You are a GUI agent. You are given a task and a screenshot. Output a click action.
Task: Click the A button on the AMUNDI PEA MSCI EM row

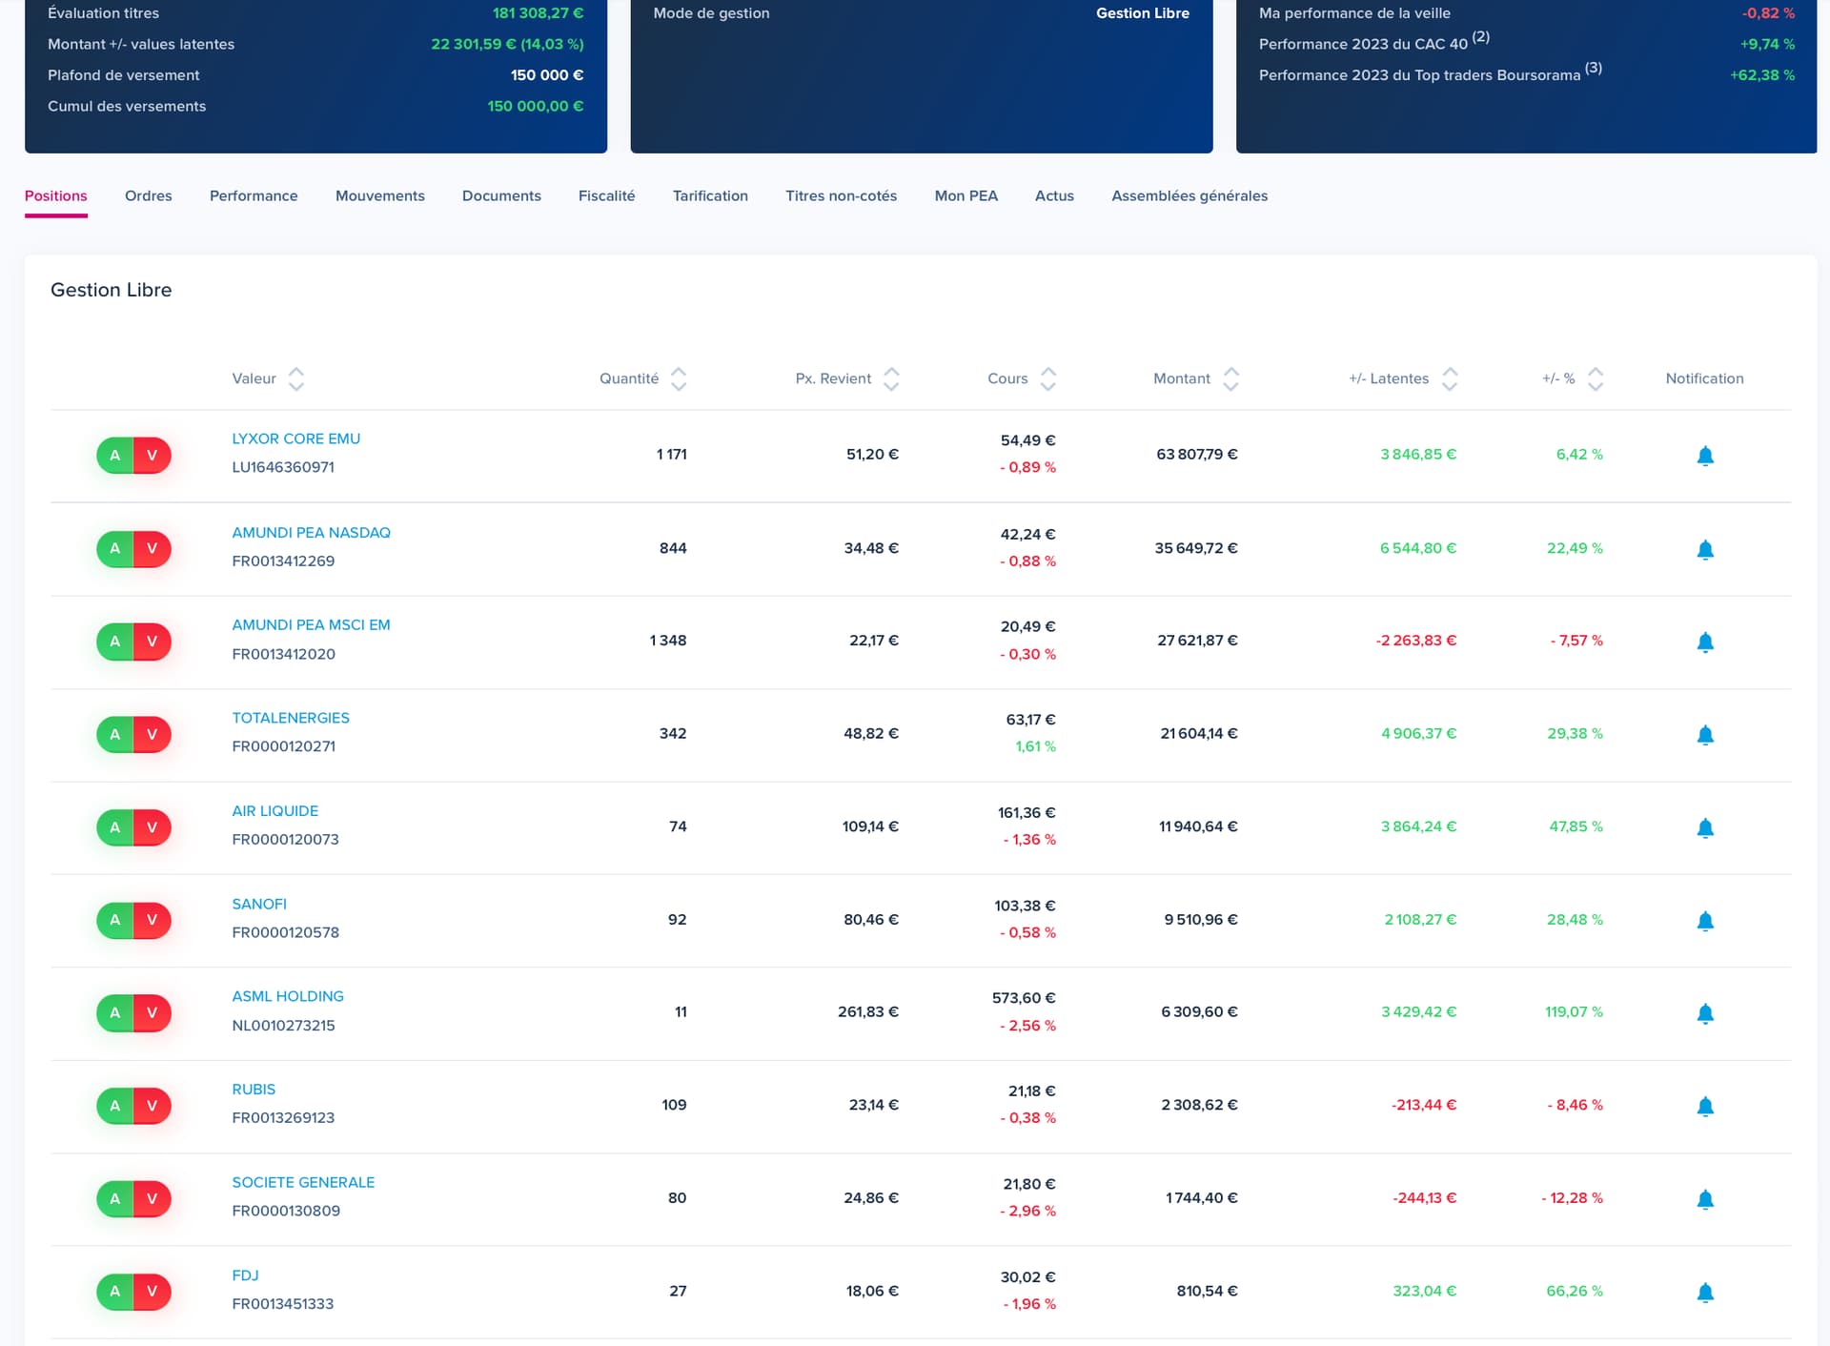click(x=115, y=641)
